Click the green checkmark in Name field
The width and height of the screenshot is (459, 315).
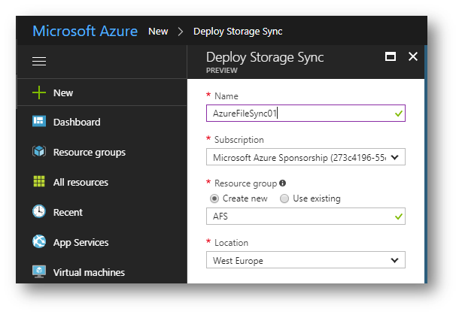[398, 114]
